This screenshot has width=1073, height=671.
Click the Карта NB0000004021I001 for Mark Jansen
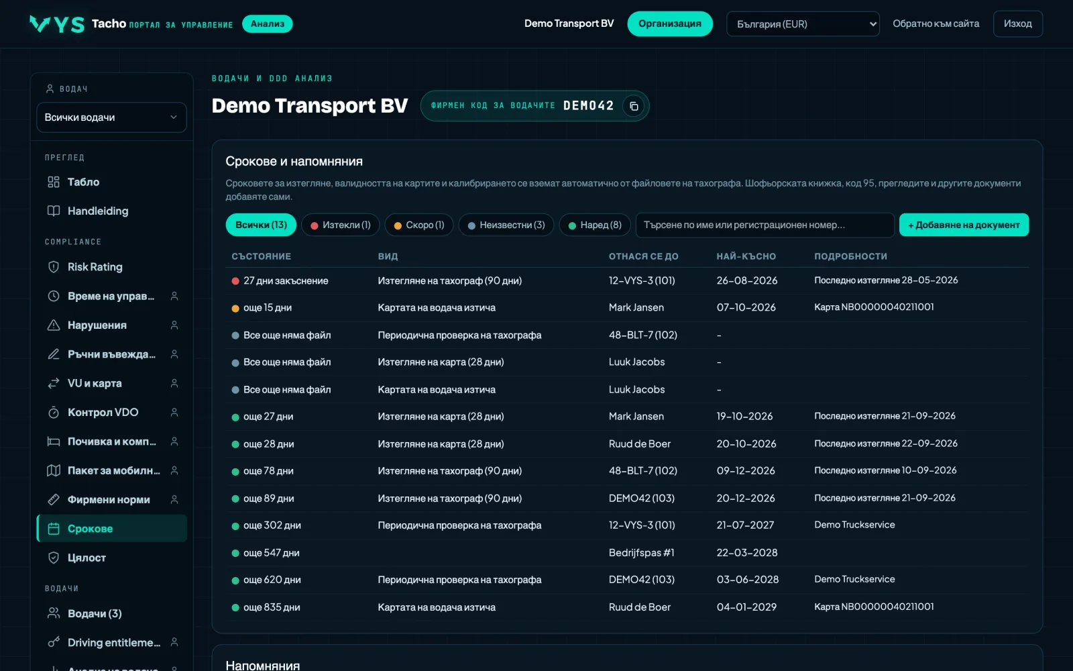(x=874, y=307)
